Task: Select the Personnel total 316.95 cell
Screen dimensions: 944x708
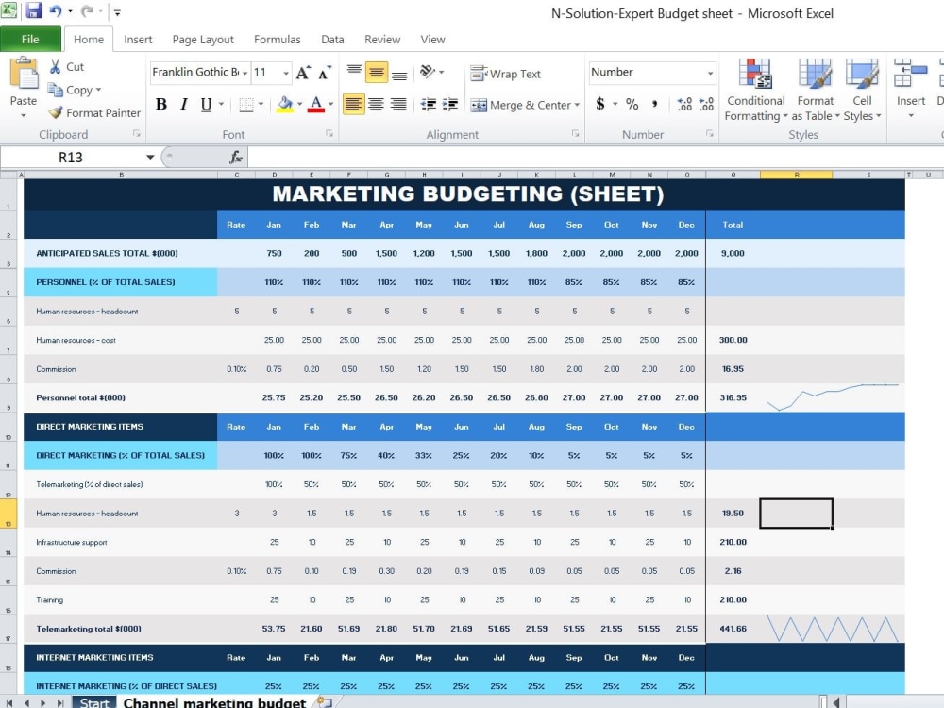Action: coord(733,398)
